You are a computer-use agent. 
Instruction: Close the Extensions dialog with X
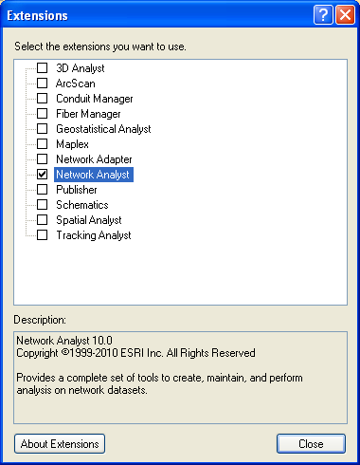(x=345, y=15)
